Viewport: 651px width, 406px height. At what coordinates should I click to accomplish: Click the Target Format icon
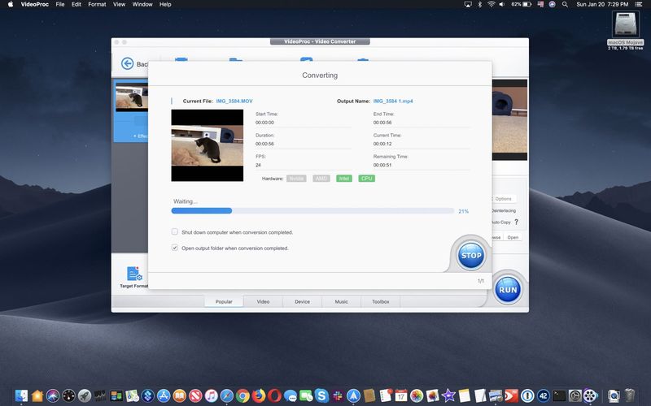click(x=134, y=274)
